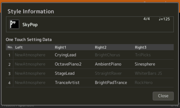Click the Left column header

pyautogui.click(x=19, y=47)
